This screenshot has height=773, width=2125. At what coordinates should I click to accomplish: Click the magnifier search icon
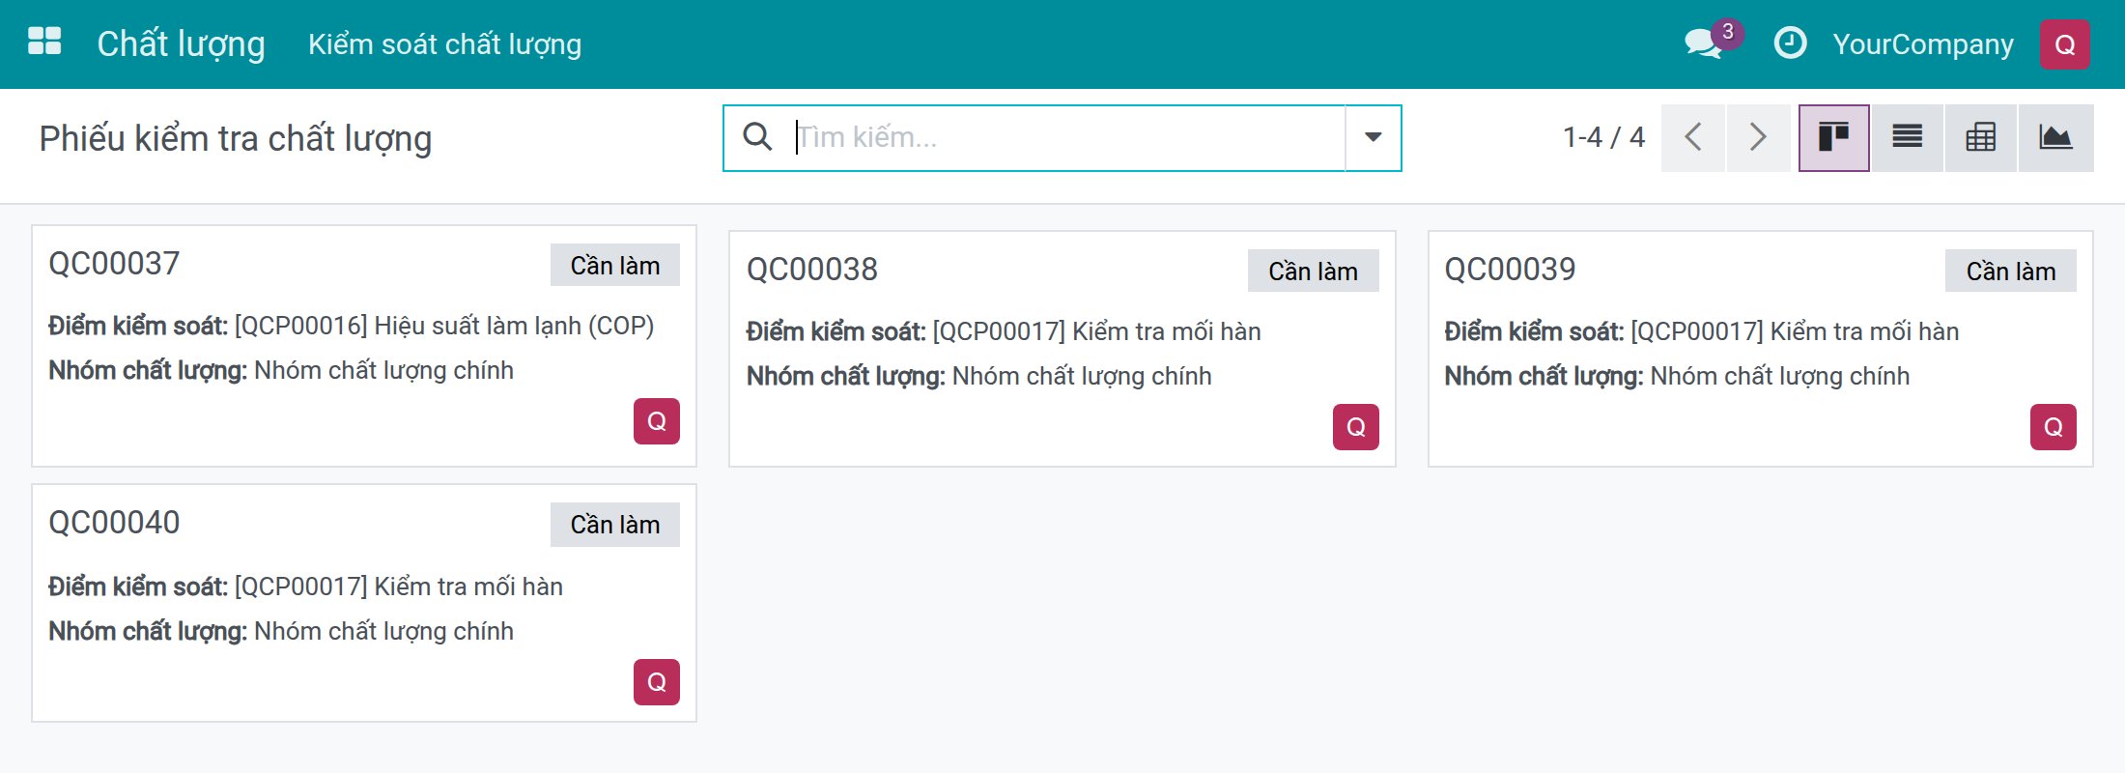pos(757,137)
